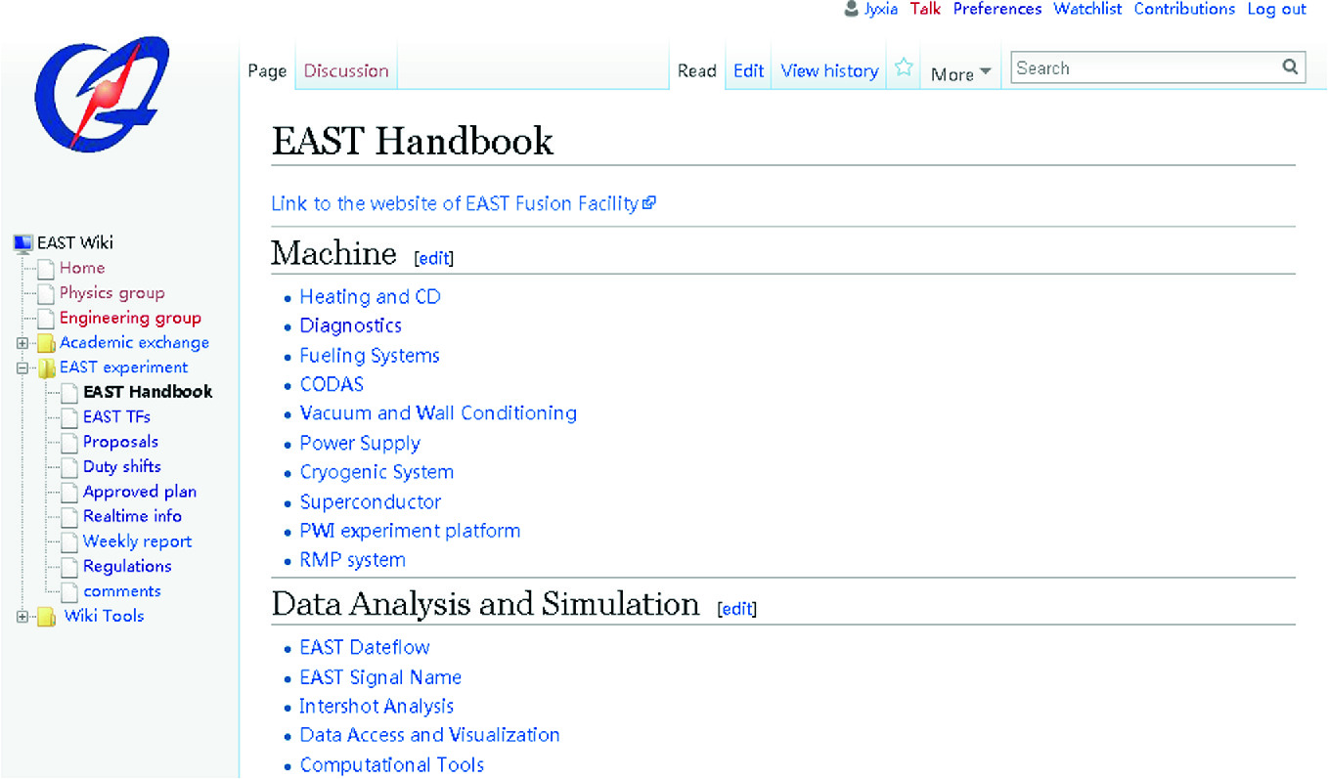Open Cryogenic System link
Viewport: 1328px width, 779px height.
[376, 472]
